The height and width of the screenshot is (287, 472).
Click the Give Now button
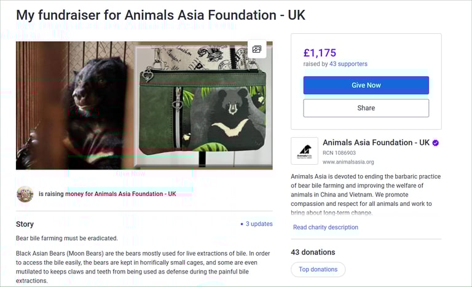click(x=366, y=85)
